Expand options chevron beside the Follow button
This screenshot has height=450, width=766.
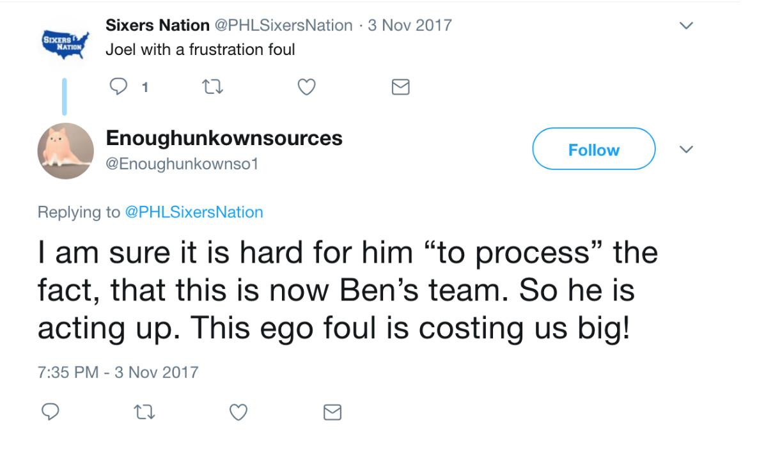tap(686, 150)
